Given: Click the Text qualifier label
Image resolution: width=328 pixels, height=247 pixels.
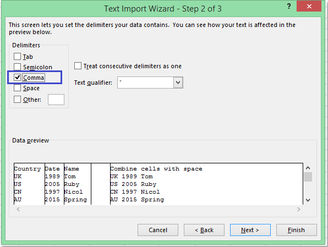Looking at the screenshot, I should 93,83.
